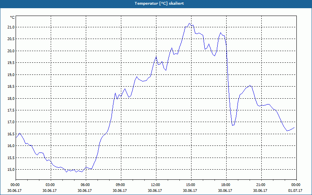Click the 16,5 y-axis label
Viewport: 312px width, 195px height.
tap(11, 134)
